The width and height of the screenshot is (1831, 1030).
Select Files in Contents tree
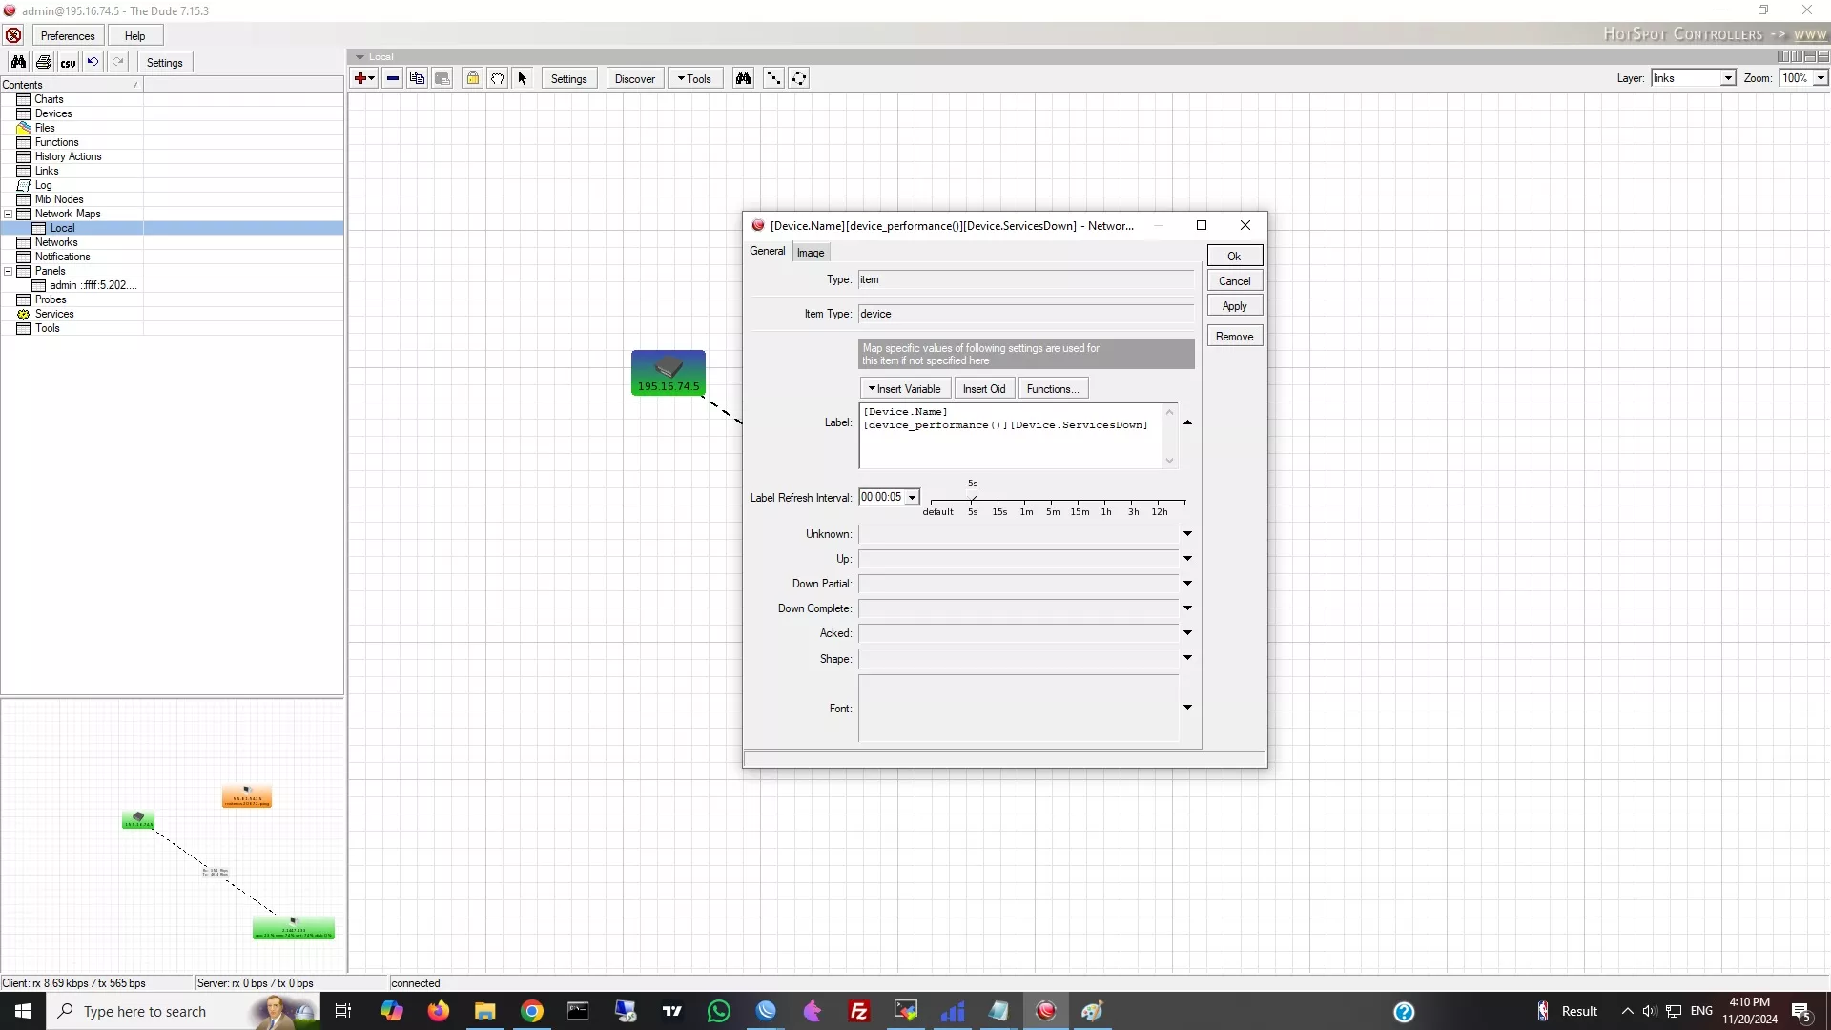coord(45,128)
